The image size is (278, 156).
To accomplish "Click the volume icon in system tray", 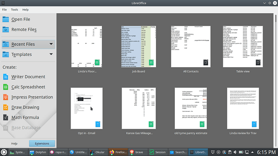I will coord(235,152).
